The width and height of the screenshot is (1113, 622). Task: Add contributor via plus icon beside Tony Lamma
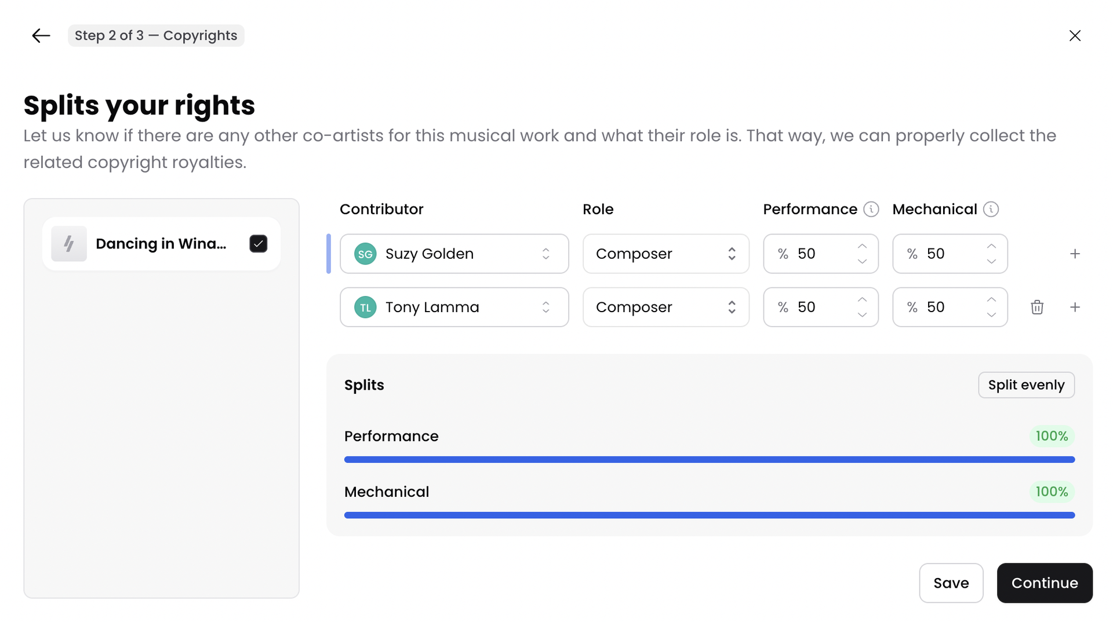tap(1075, 307)
